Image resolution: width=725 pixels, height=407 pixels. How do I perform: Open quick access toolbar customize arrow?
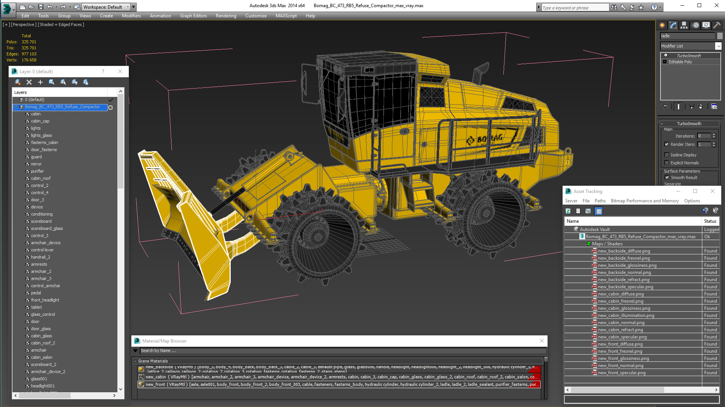point(134,7)
